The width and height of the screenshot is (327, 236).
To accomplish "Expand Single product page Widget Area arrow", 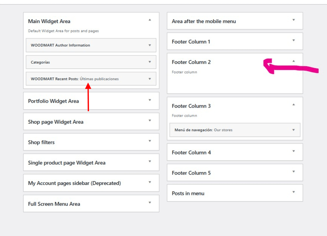I will coord(150,162).
